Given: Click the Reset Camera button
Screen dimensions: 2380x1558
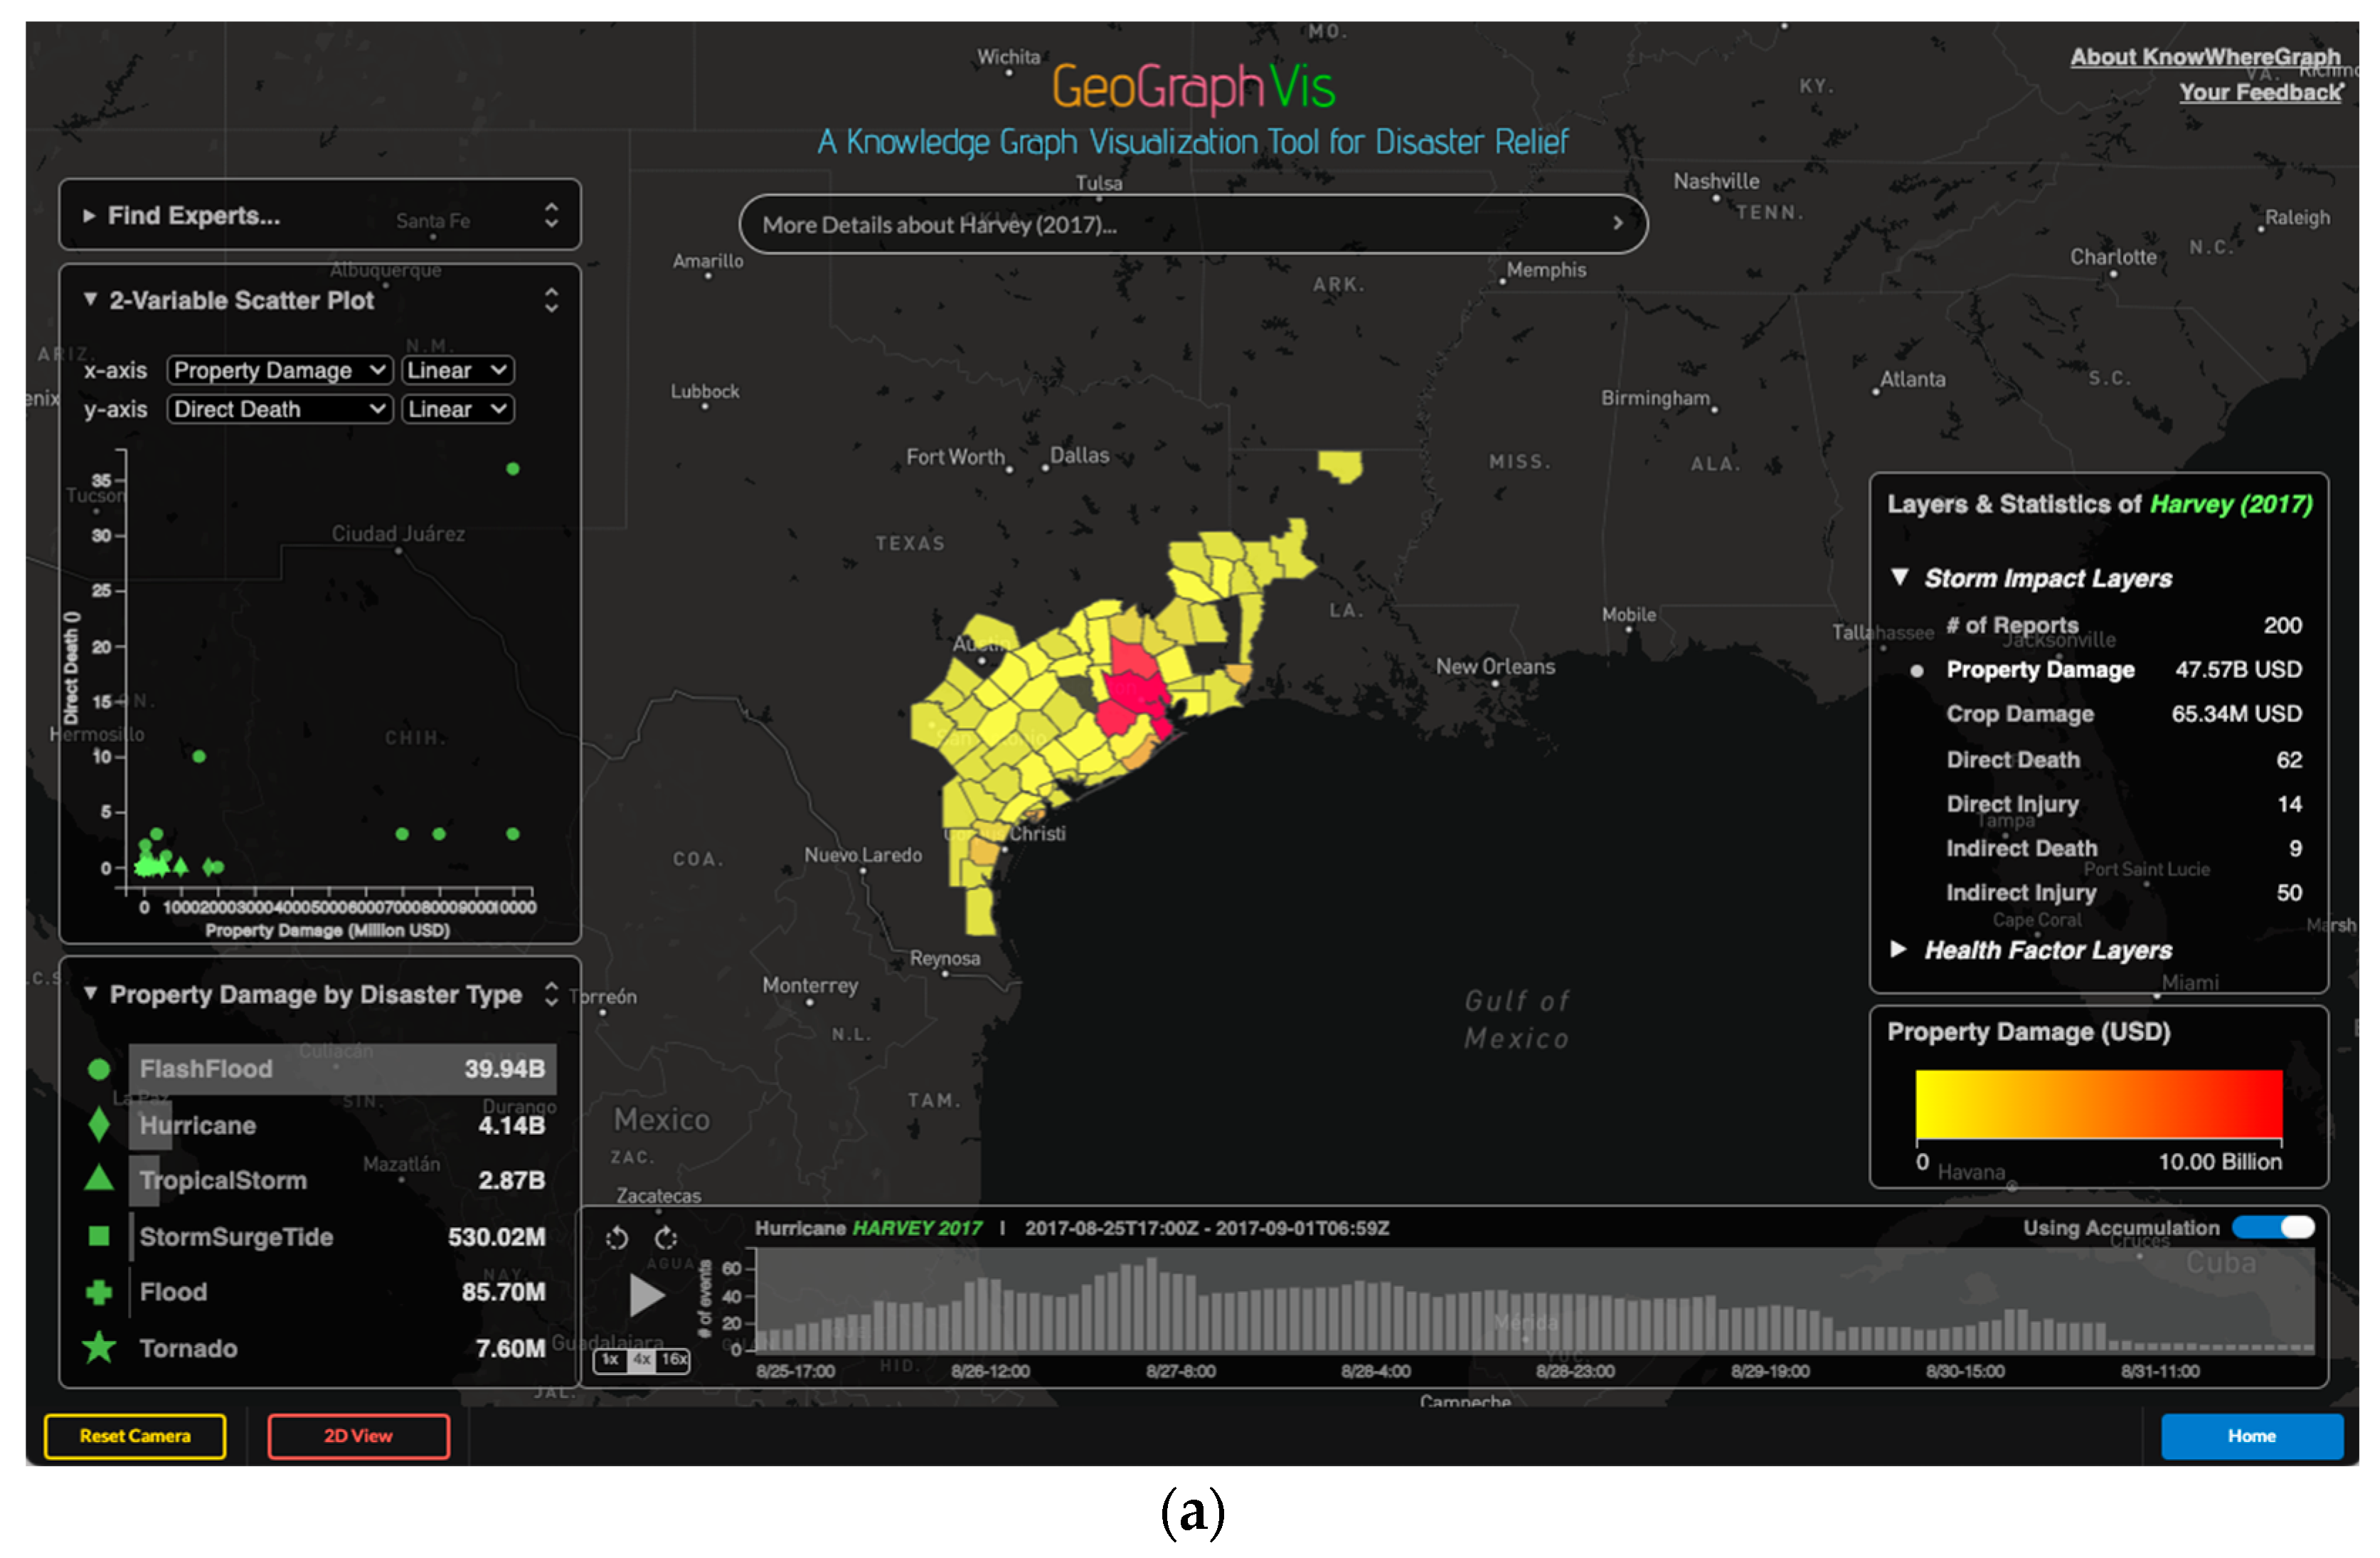Looking at the screenshot, I should click(135, 1435).
